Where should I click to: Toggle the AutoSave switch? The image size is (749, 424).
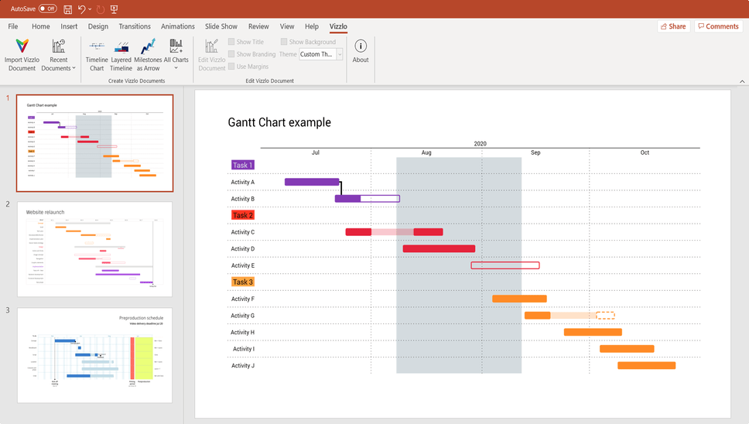[47, 9]
